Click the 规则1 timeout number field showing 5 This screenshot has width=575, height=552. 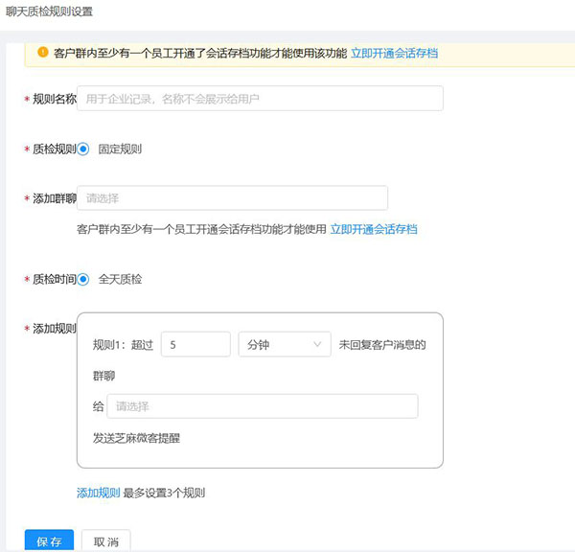[195, 344]
